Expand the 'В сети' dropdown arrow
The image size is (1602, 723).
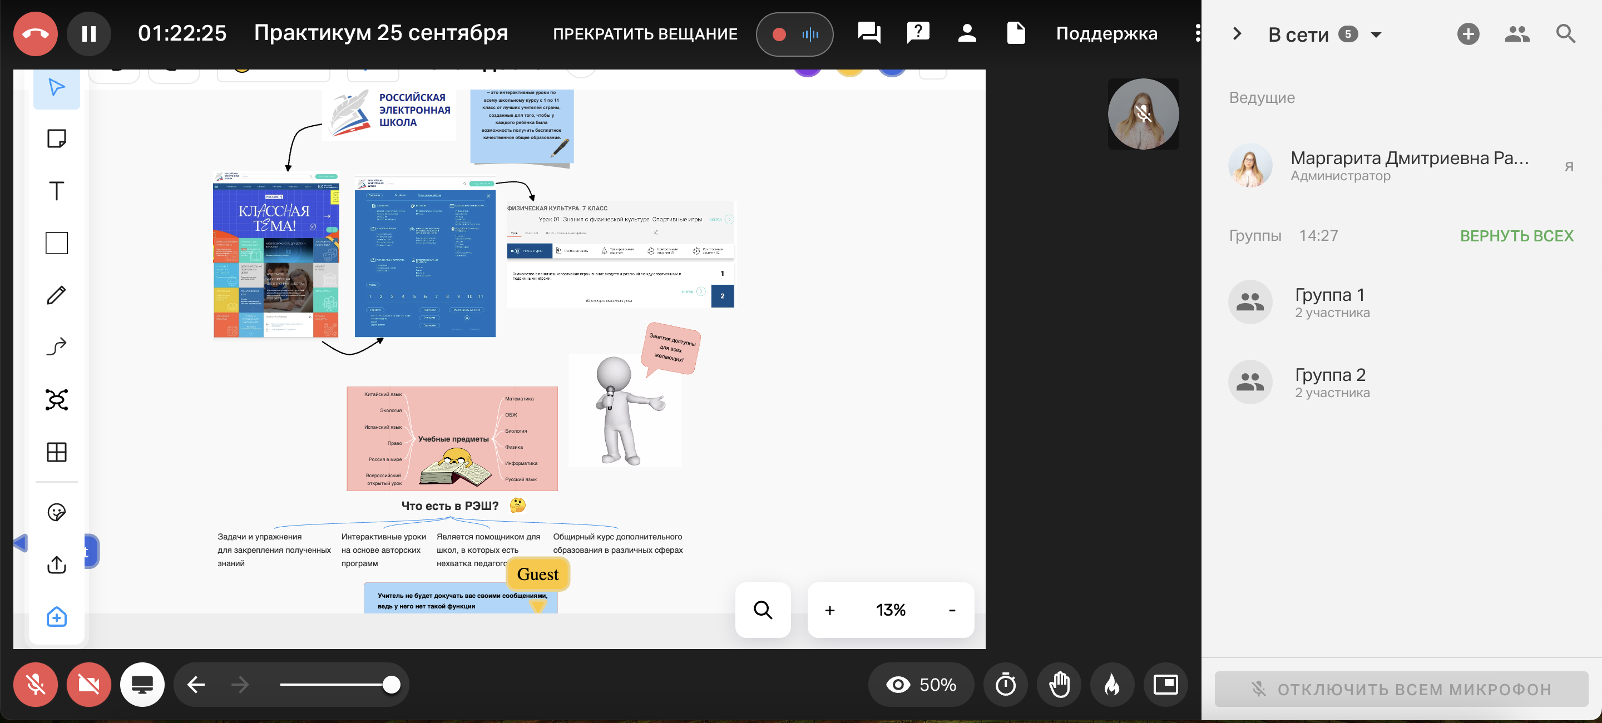pos(1376,35)
